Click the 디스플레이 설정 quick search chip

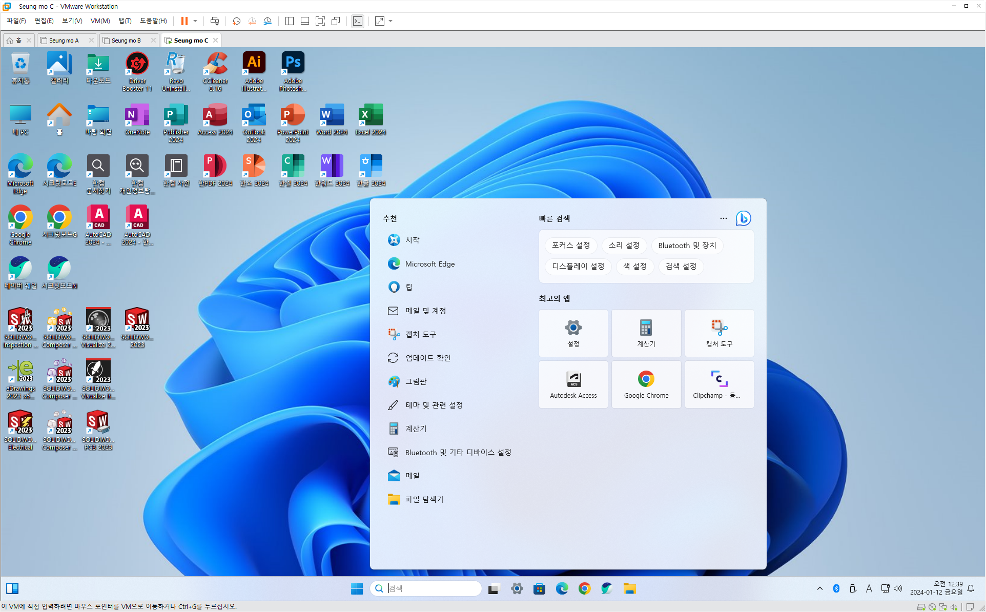[578, 267]
